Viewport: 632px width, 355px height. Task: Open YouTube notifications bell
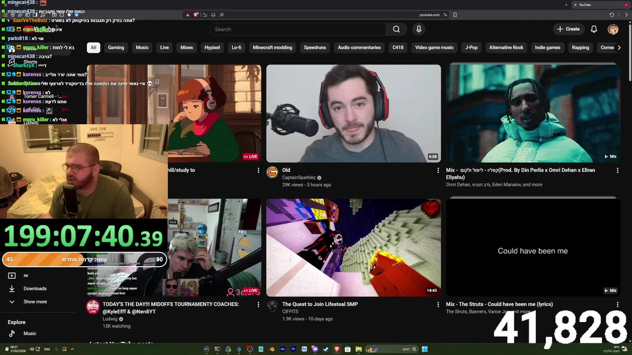click(594, 29)
